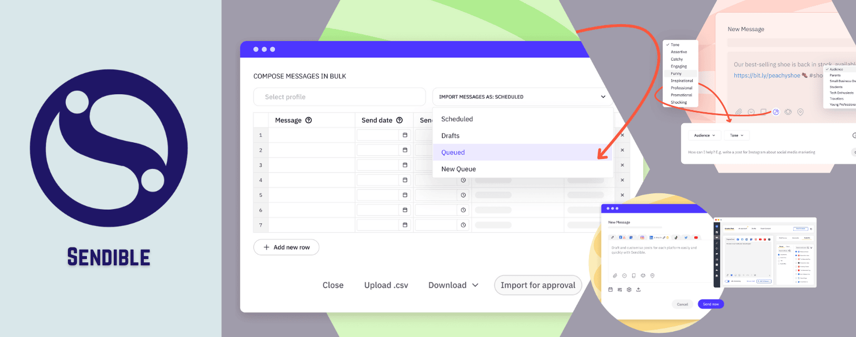Switch to the Instagram tab in small New Message
This screenshot has width=856, height=337.
coord(642,237)
